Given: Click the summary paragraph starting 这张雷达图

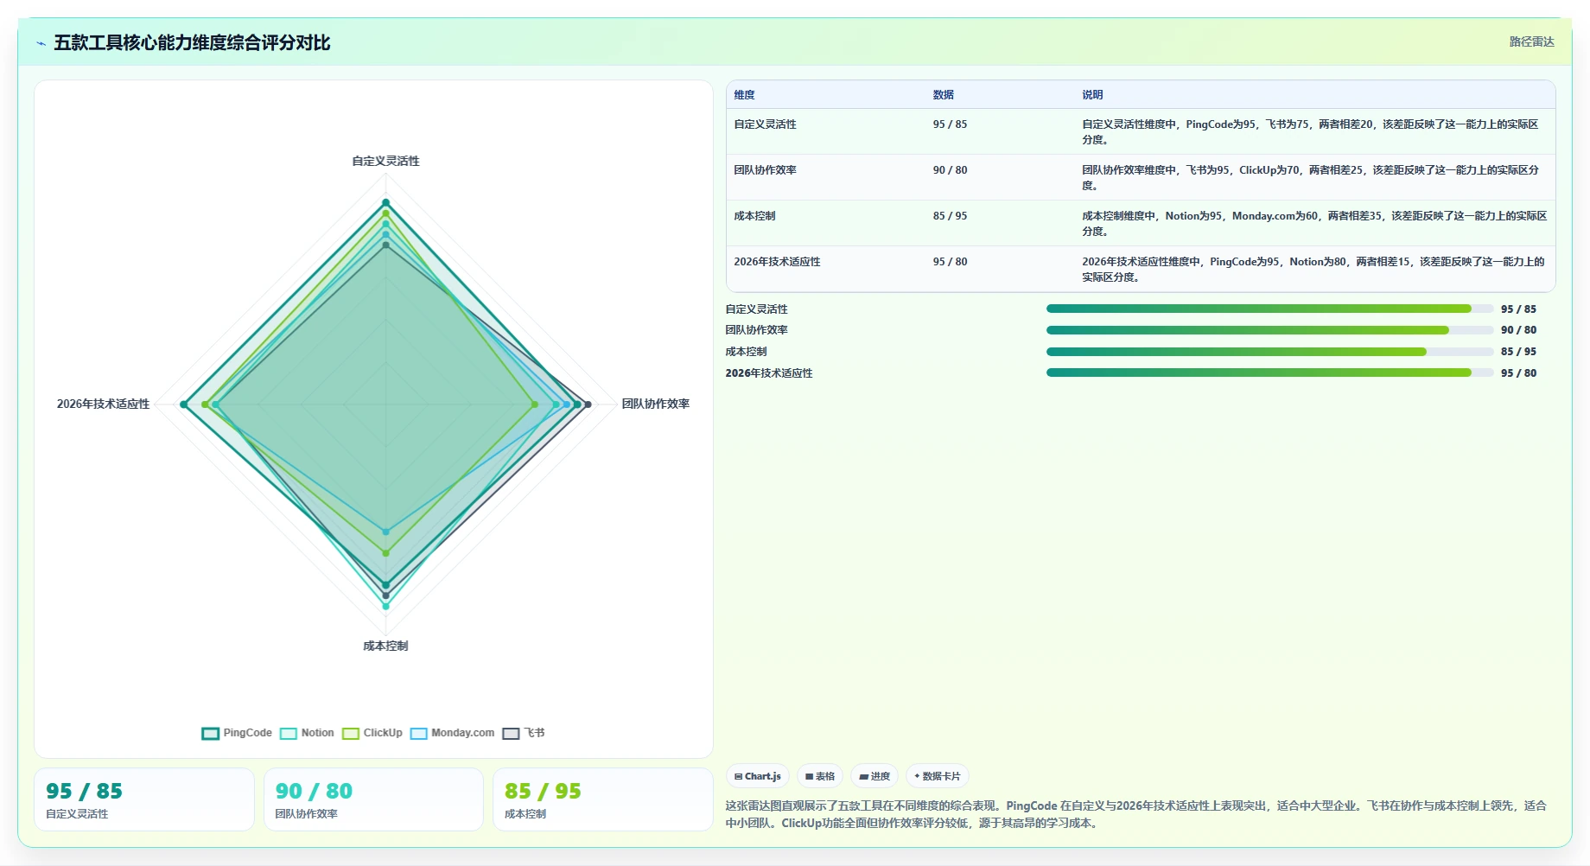Looking at the screenshot, I should tap(1135, 814).
